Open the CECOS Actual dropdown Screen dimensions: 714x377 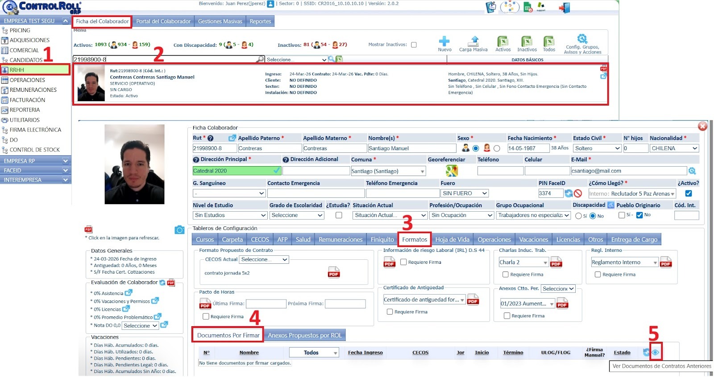point(264,259)
